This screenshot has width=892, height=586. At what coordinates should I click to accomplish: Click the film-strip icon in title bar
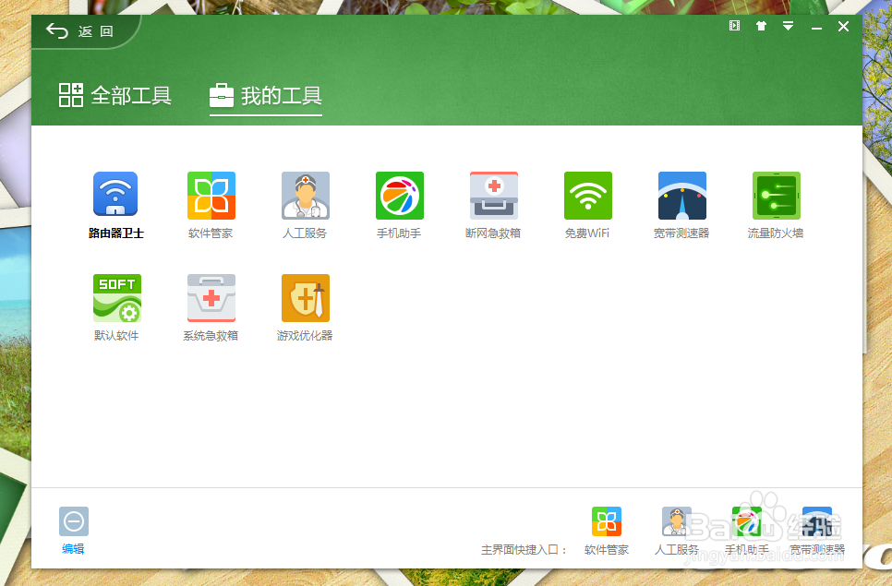(734, 26)
